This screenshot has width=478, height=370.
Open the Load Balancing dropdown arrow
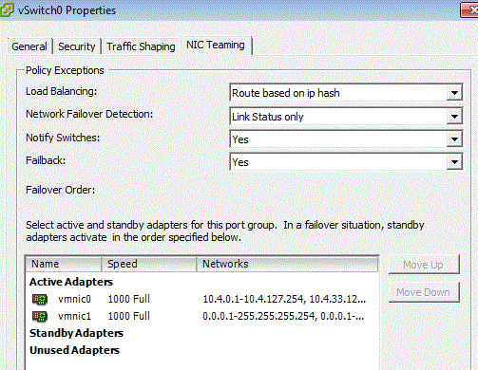(454, 93)
